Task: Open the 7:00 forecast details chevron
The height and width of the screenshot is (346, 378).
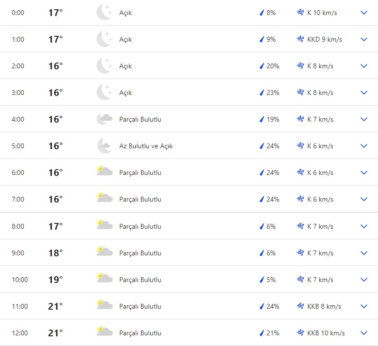Action: coord(364,199)
